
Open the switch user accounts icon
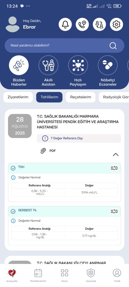click(x=99, y=24)
